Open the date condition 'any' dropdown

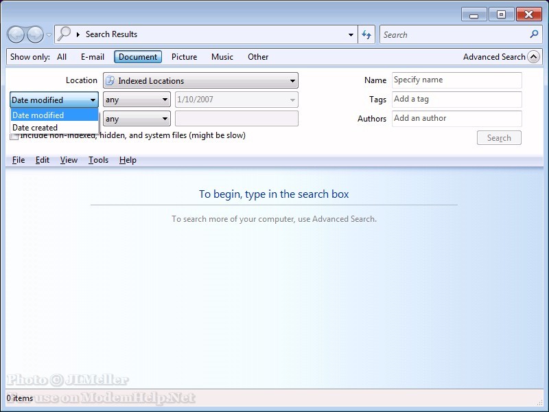[x=137, y=100]
